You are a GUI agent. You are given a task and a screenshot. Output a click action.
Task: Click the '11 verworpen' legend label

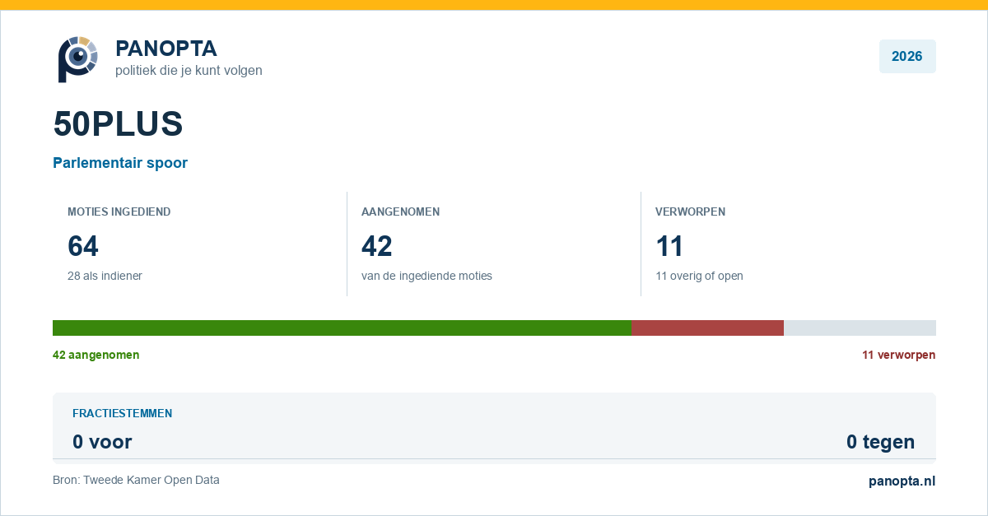[x=898, y=355]
